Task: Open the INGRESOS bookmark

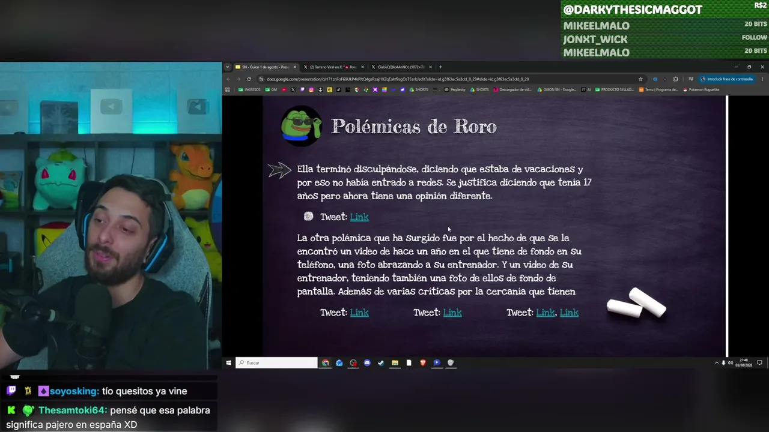Action: [250, 90]
